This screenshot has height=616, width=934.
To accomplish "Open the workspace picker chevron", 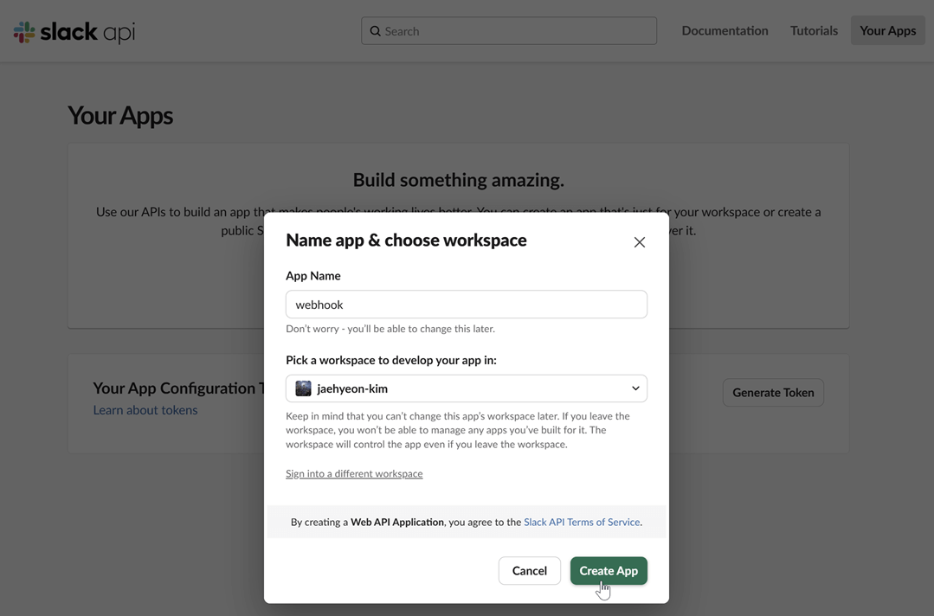I will [x=634, y=388].
